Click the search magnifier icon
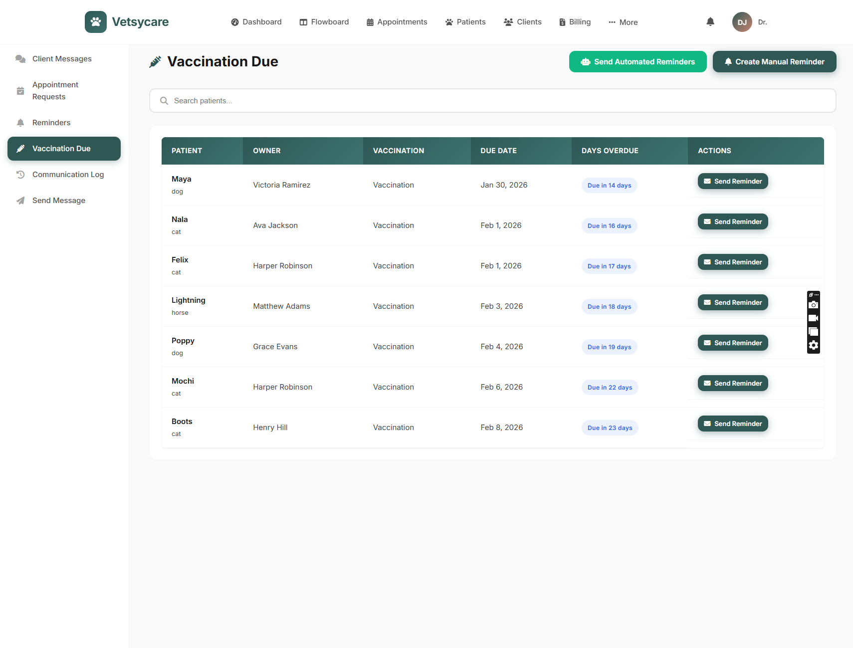 coord(164,101)
